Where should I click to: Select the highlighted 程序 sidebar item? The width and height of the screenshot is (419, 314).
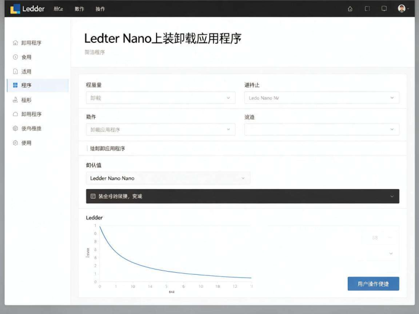(38, 85)
